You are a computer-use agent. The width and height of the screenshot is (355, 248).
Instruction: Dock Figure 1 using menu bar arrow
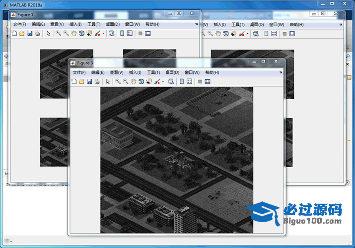point(196,24)
